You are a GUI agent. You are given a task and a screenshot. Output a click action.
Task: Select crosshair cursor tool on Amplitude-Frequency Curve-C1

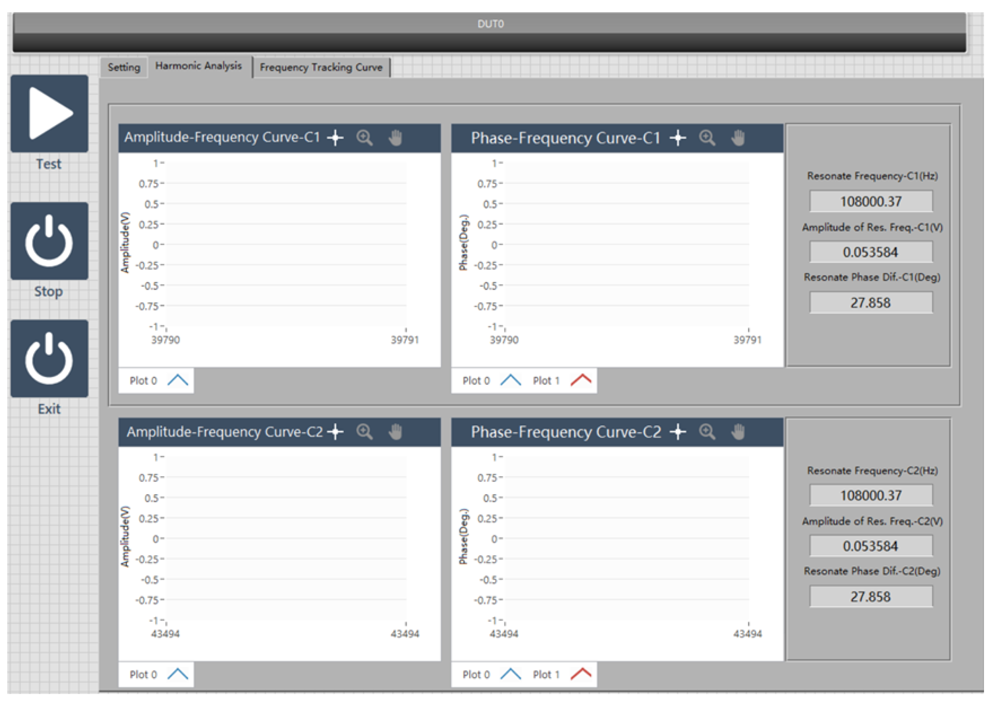[335, 138]
